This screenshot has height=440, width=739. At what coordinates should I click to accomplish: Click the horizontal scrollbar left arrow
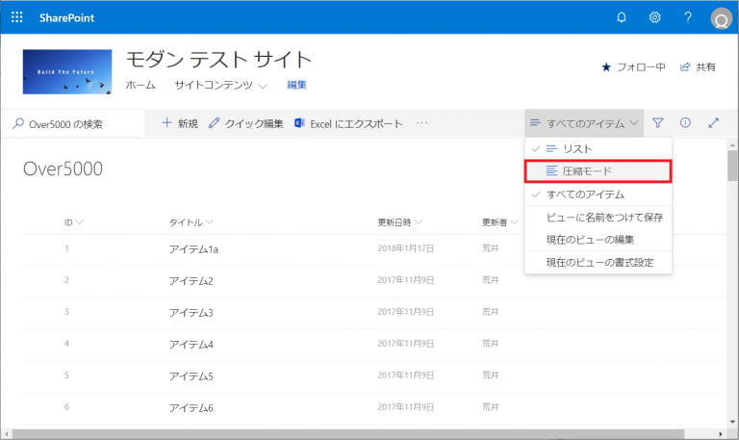pos(6,433)
